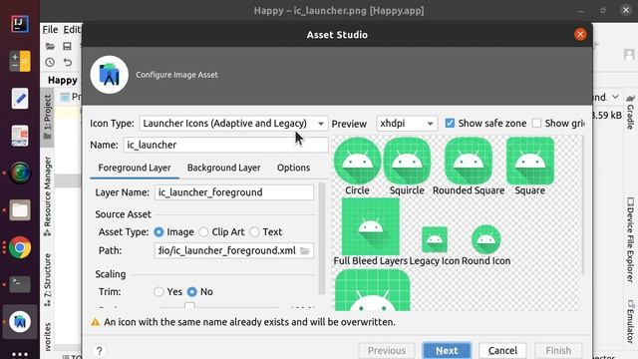Open the Icon Type dropdown
The height and width of the screenshot is (359, 638).
[233, 124]
